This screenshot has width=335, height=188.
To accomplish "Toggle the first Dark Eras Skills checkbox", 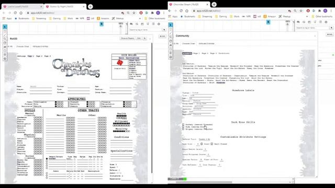I will click(x=183, y=124).
